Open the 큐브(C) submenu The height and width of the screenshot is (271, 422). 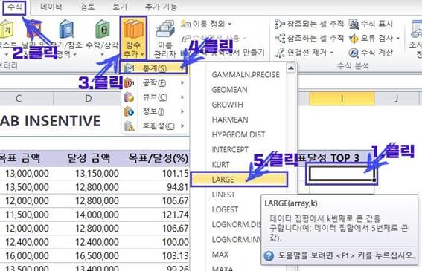tap(154, 97)
